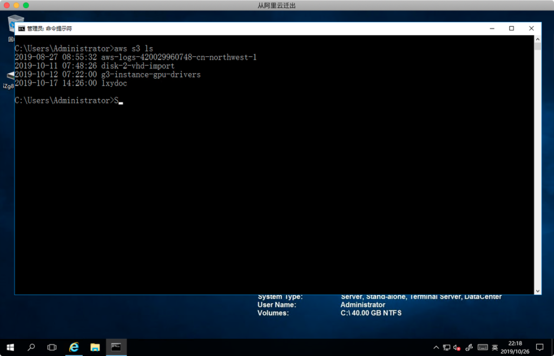Open File Explorer from the taskbar
The height and width of the screenshot is (356, 554).
[95, 347]
